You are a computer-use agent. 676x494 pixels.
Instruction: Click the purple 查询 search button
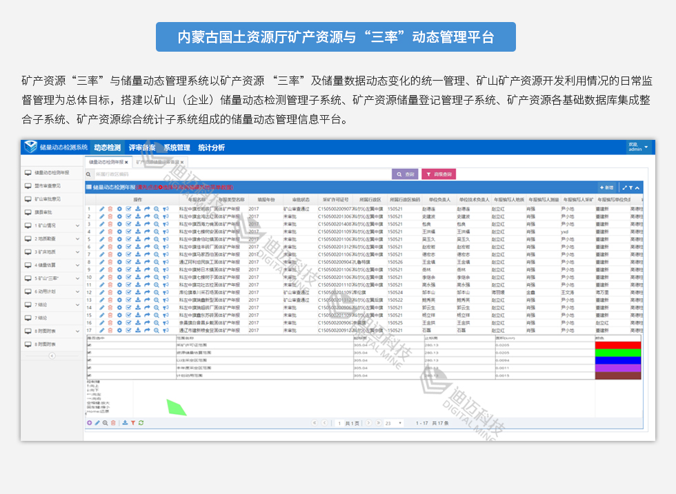[x=405, y=174]
